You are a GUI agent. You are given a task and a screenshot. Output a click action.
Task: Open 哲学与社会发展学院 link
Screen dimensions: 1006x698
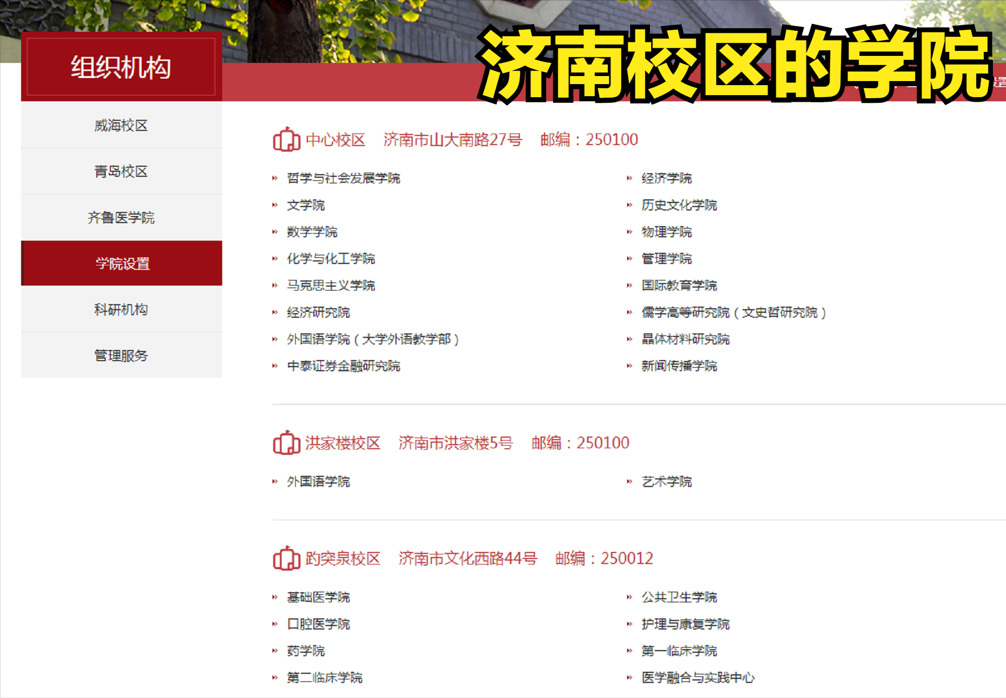pos(343,178)
